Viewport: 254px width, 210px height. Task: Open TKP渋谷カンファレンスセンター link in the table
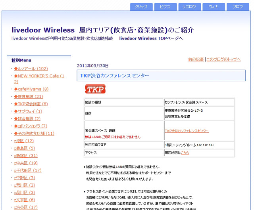tap(187, 131)
